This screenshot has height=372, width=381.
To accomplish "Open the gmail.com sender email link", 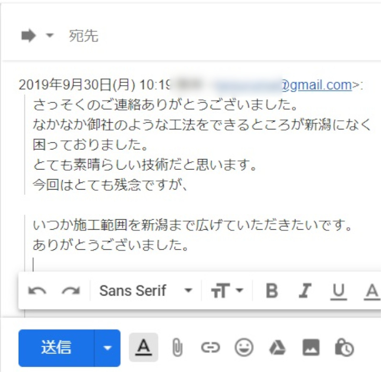I will (x=317, y=85).
